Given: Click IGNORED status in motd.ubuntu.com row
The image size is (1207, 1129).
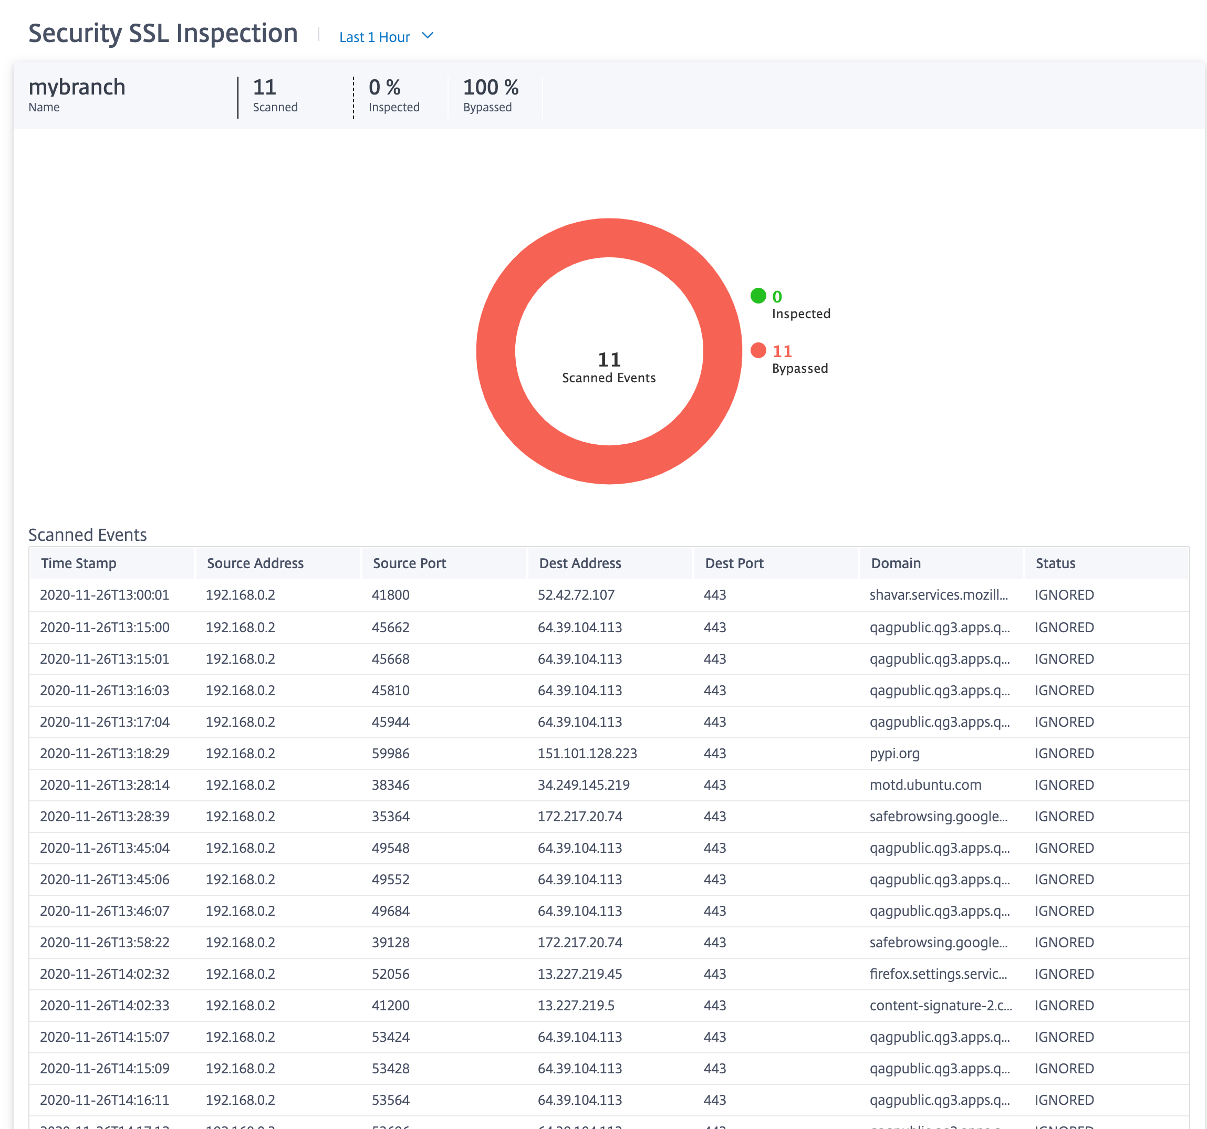Looking at the screenshot, I should (1064, 786).
